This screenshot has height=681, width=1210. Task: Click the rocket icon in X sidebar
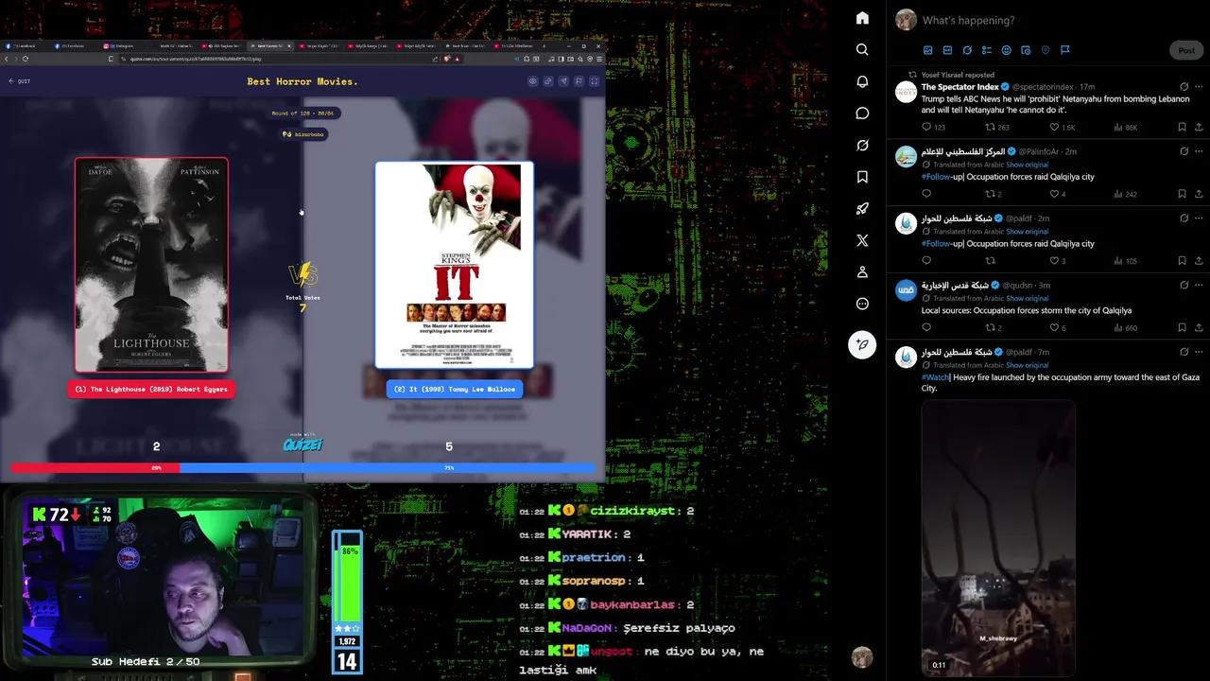[x=862, y=209]
